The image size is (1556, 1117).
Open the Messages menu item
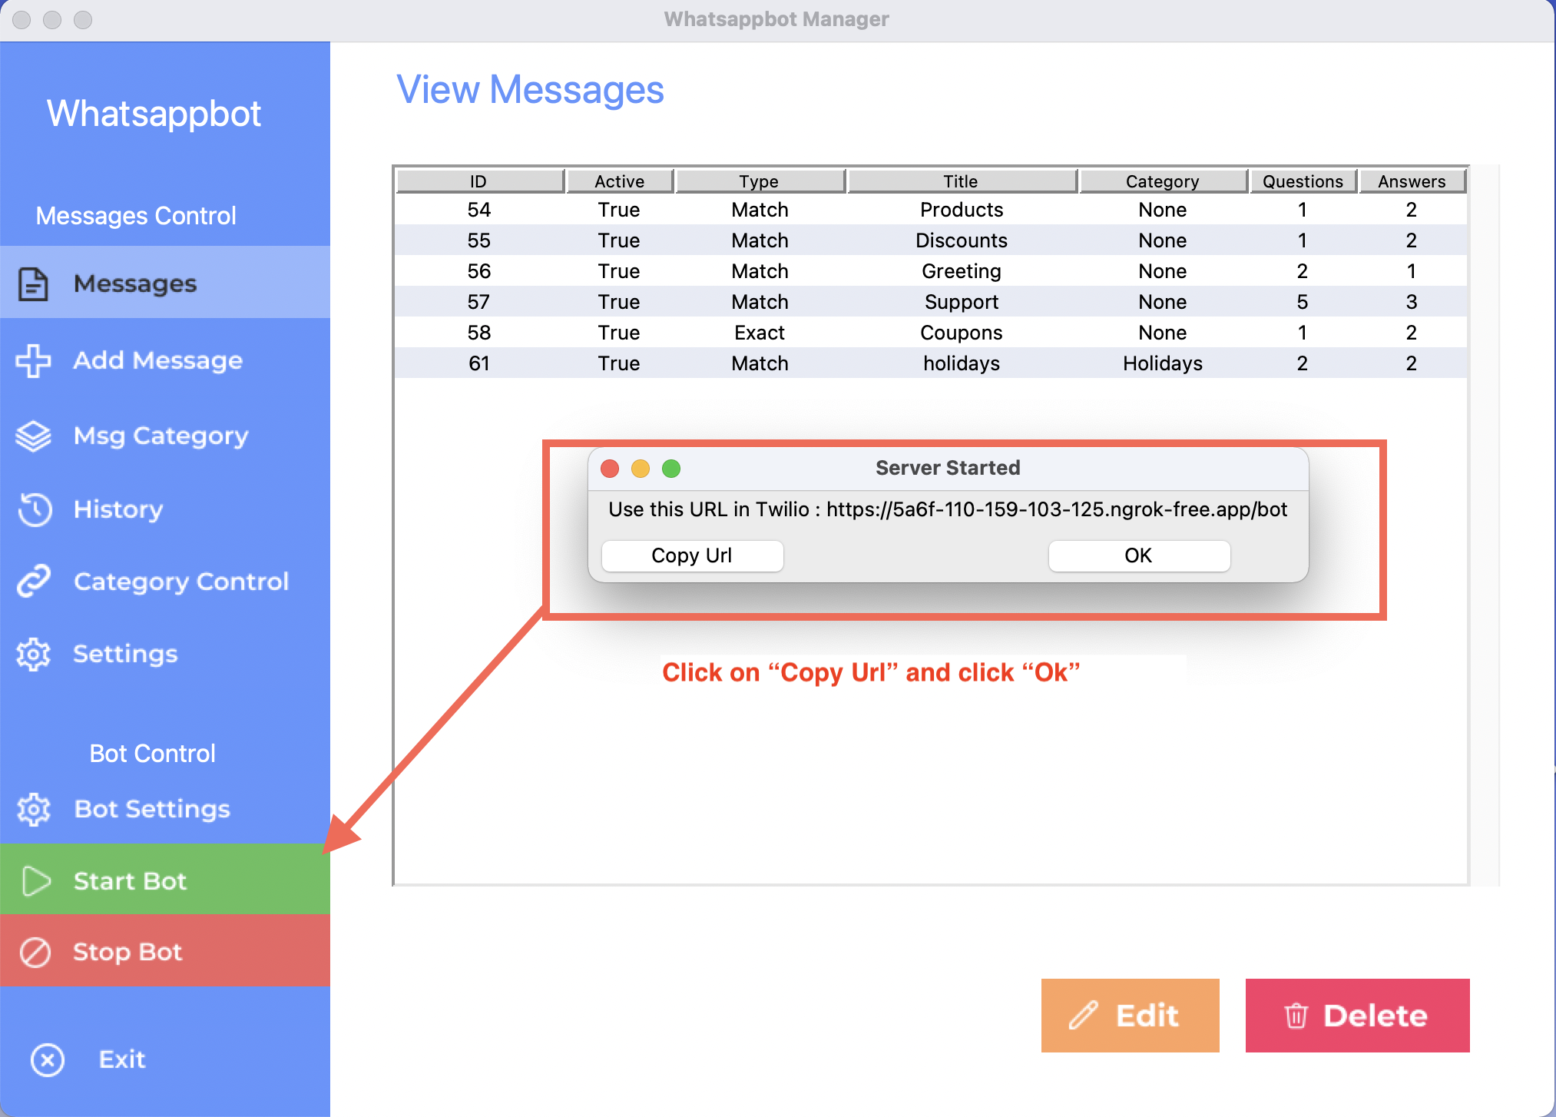(x=165, y=283)
